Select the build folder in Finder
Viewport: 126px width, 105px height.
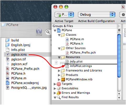15,40
